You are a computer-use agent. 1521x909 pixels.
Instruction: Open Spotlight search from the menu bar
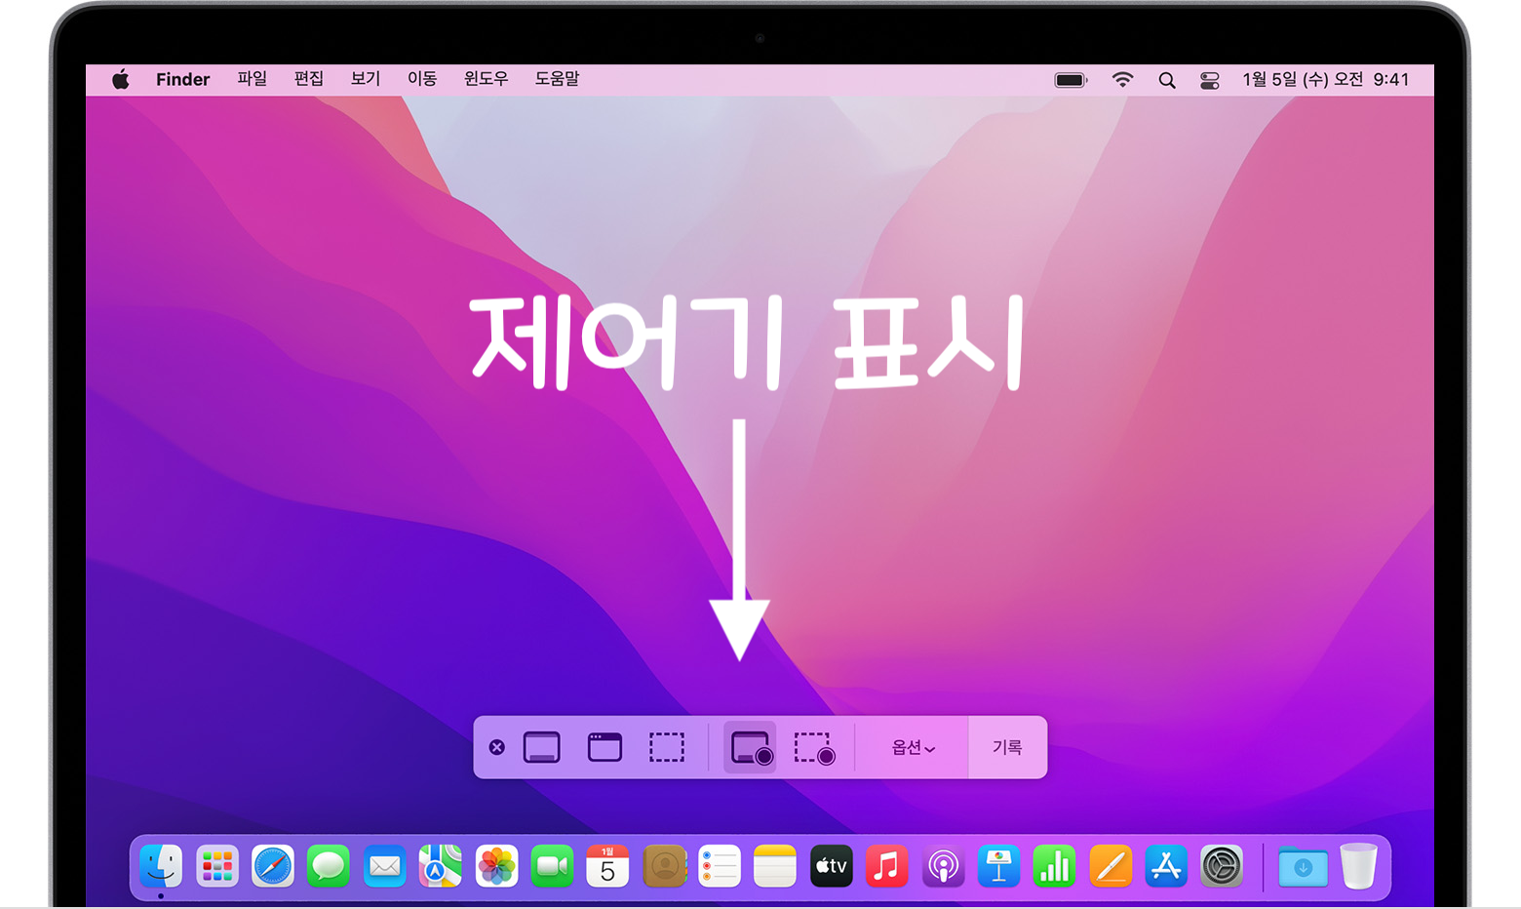coord(1166,79)
